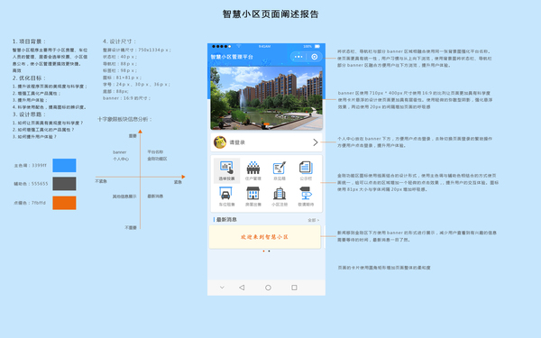This screenshot has height=338, width=541.
Task: Click the 十字象限板块信息分析 heading
Action: (x=124, y=119)
